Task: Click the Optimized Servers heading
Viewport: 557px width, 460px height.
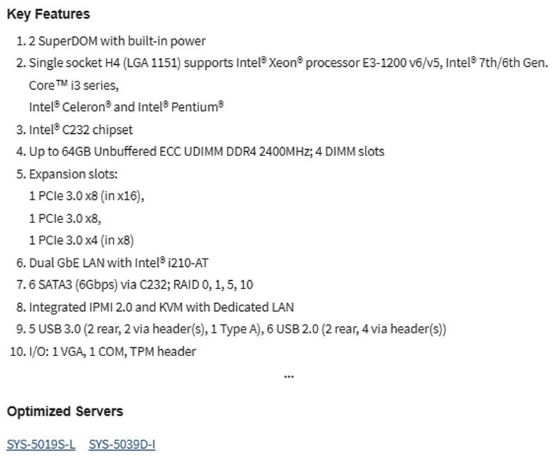Action: (x=65, y=411)
